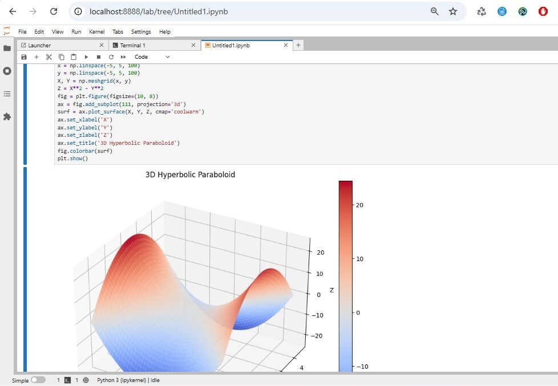The height and width of the screenshot is (386, 558).
Task: Run the selected cell with the play icon
Action: (86, 57)
